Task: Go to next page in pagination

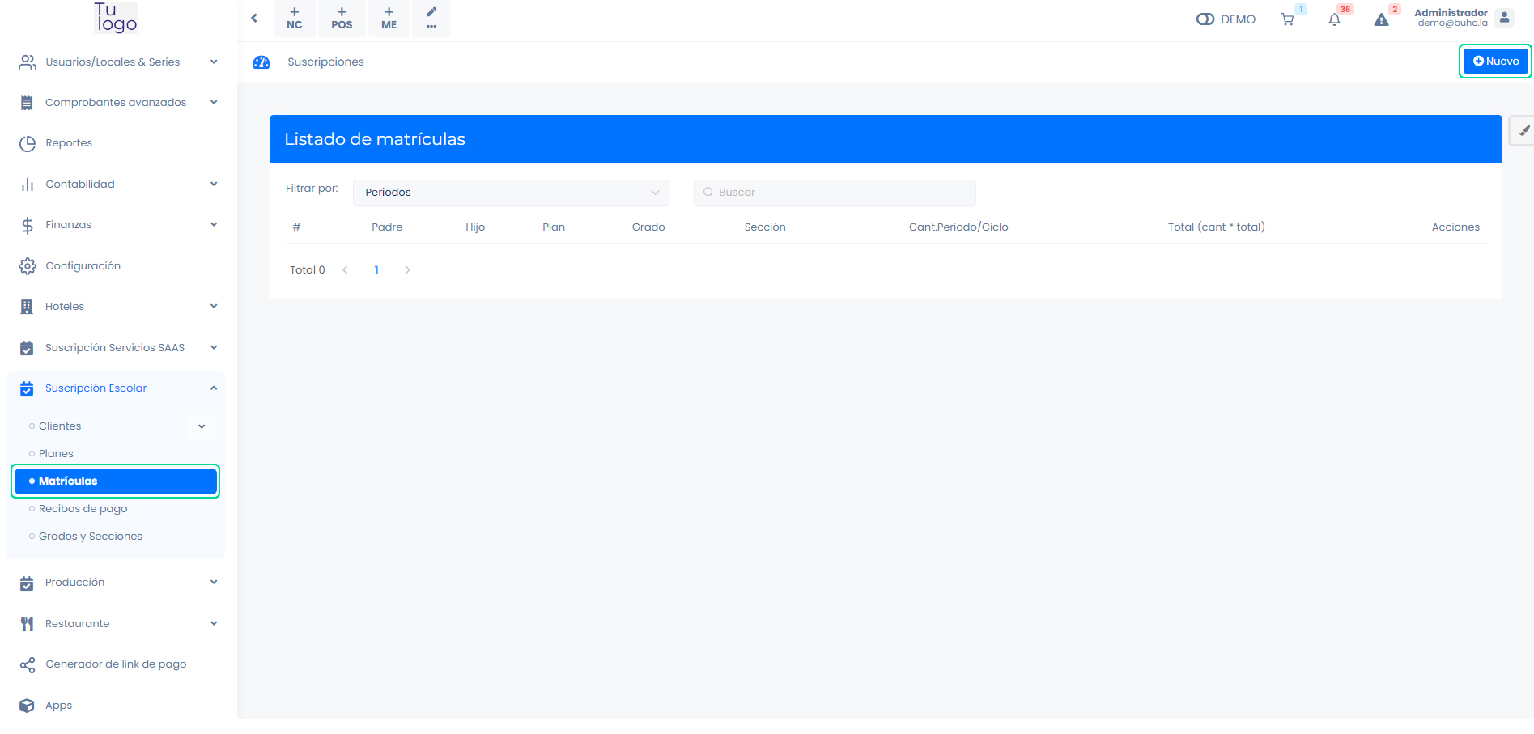Action: click(407, 270)
